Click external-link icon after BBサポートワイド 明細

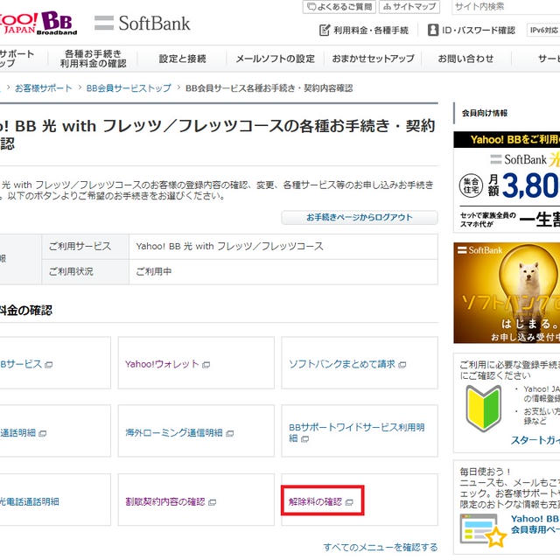click(x=304, y=439)
